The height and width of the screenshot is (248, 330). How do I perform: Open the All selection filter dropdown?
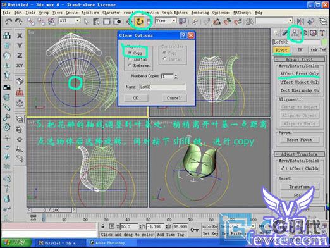pos(70,21)
